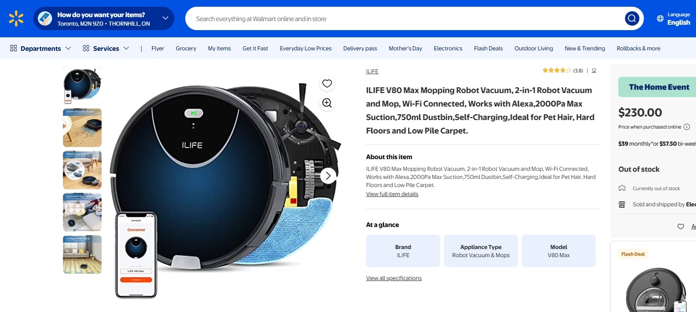The width and height of the screenshot is (696, 312).
Task: Click View all specifications
Action: pyautogui.click(x=394, y=278)
